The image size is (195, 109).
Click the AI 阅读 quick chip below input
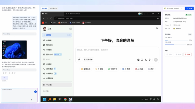[x=139, y=69]
